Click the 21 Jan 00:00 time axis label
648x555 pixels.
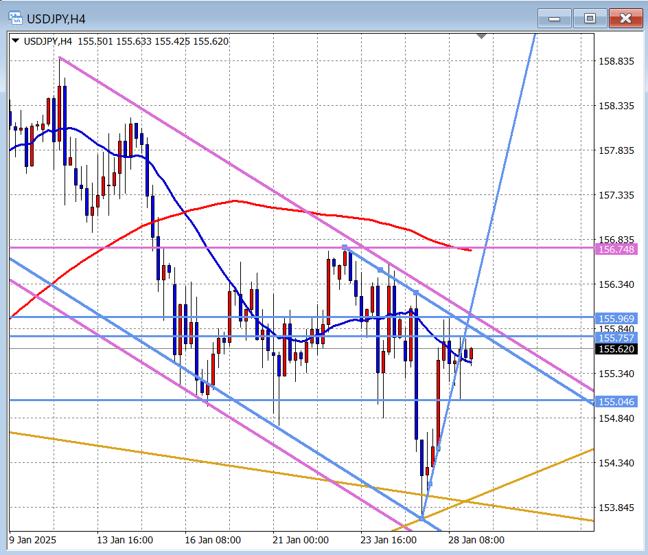point(301,540)
